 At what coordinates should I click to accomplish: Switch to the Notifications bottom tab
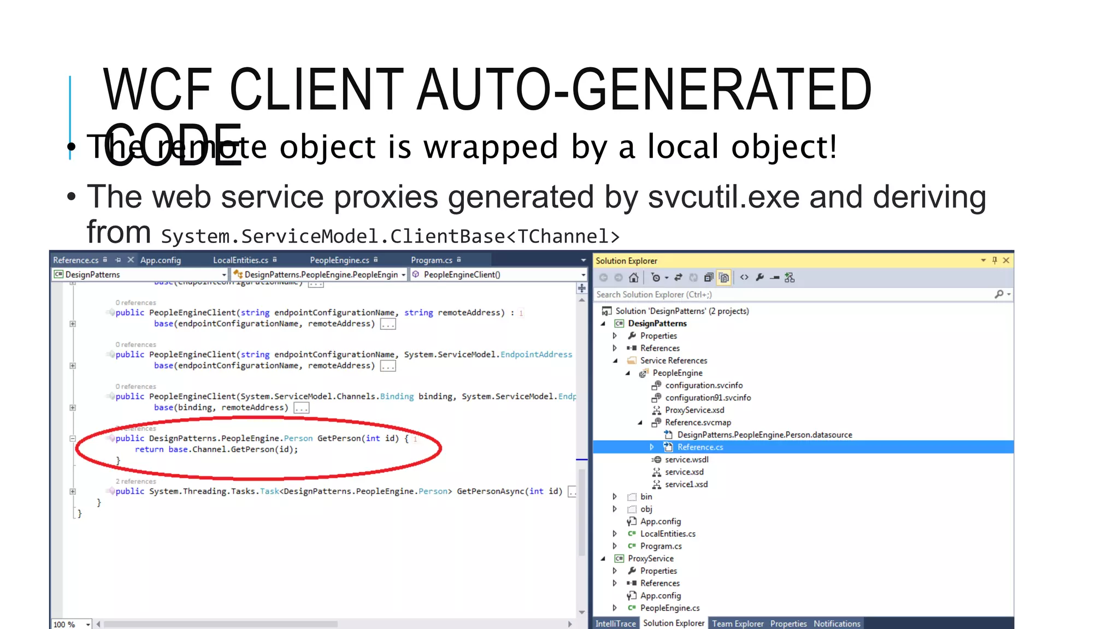tap(837, 624)
